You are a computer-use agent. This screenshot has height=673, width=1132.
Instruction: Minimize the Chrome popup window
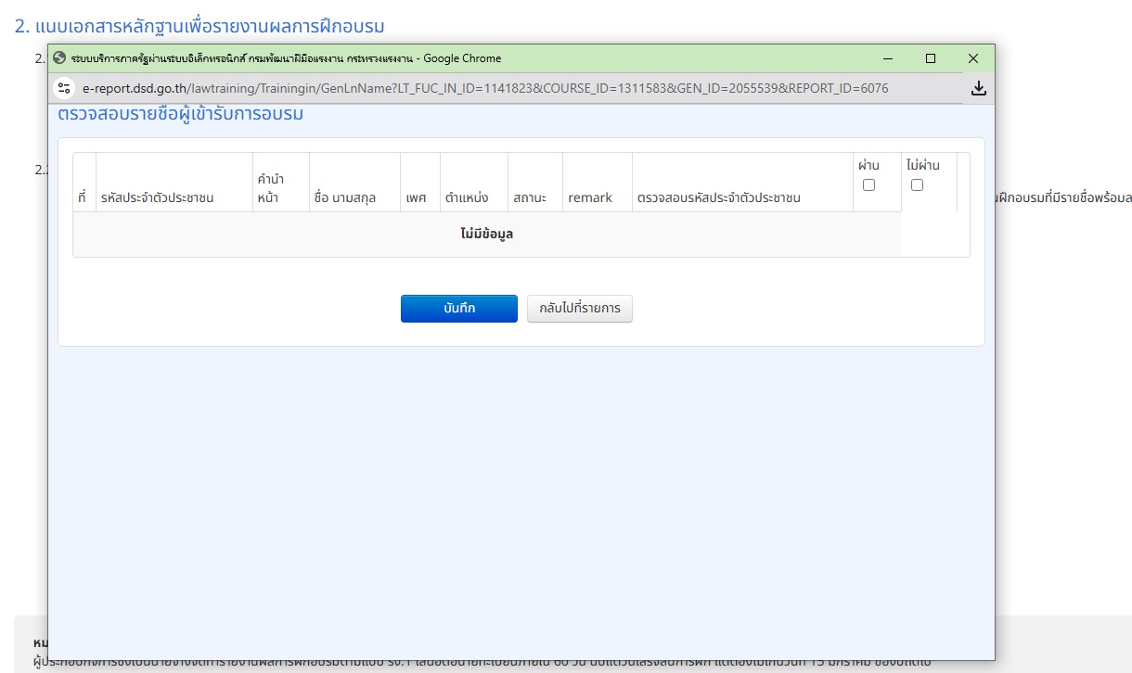888,58
